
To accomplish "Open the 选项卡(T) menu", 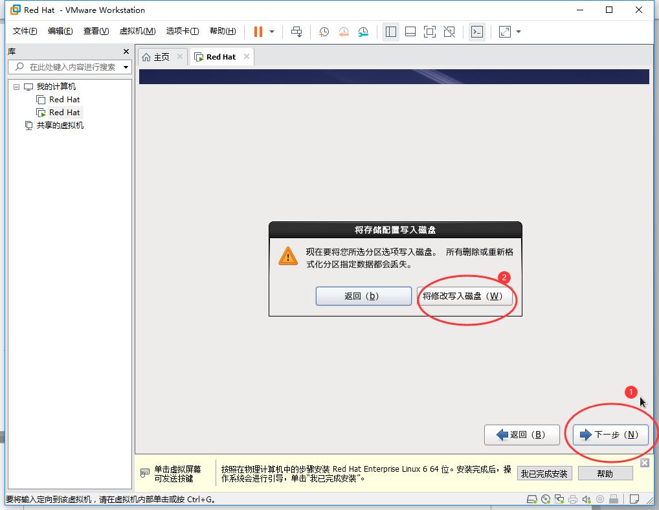I will (183, 31).
